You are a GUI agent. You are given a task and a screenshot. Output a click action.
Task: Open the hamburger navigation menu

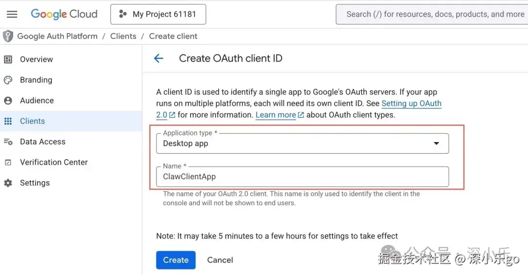pos(12,14)
